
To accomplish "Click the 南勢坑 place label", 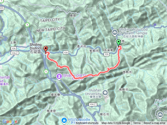I will [123, 90].
